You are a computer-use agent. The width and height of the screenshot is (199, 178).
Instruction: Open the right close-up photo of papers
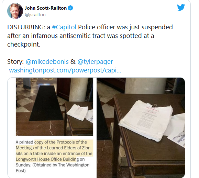(141, 128)
